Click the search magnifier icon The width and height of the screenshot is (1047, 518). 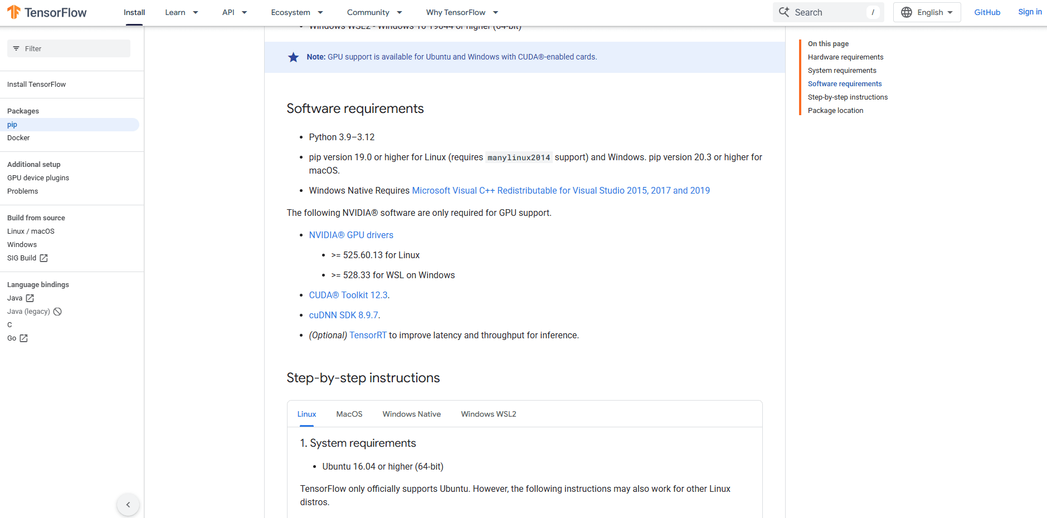pos(784,12)
